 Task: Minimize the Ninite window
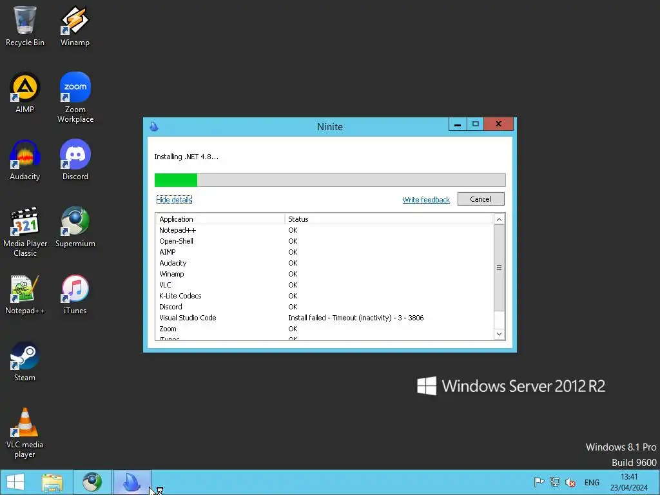point(458,124)
